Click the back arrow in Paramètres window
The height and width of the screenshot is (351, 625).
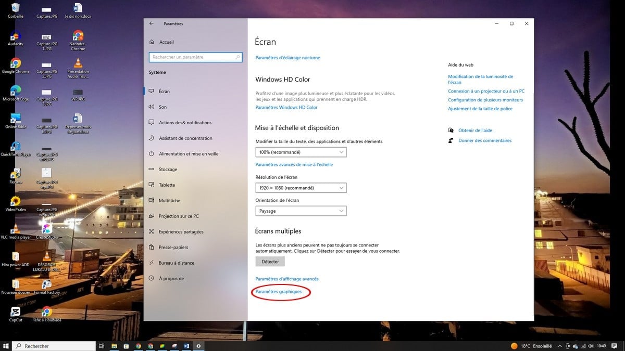(151, 23)
